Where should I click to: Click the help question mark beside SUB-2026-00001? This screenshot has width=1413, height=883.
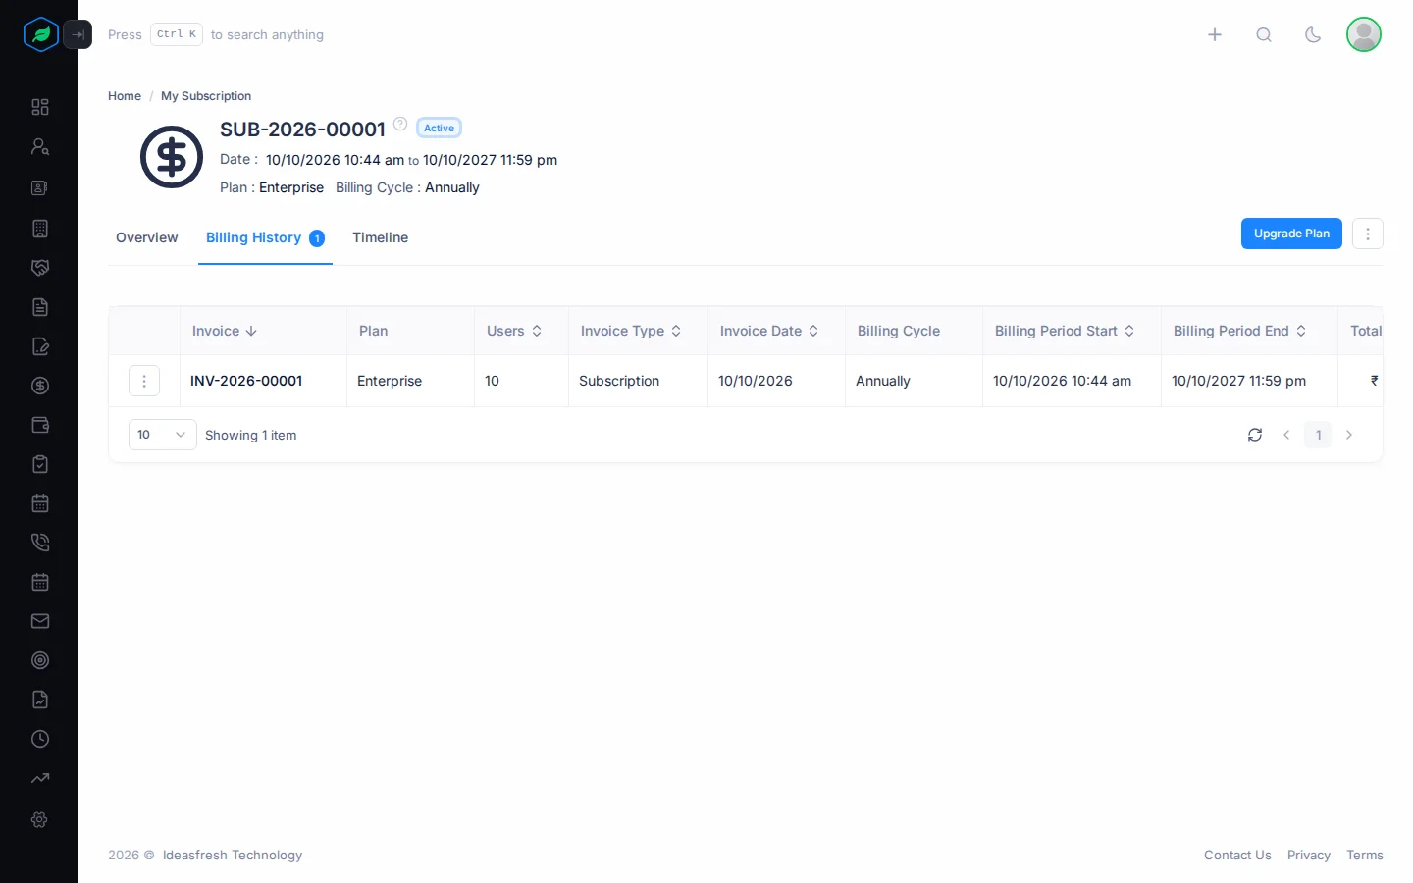click(400, 124)
